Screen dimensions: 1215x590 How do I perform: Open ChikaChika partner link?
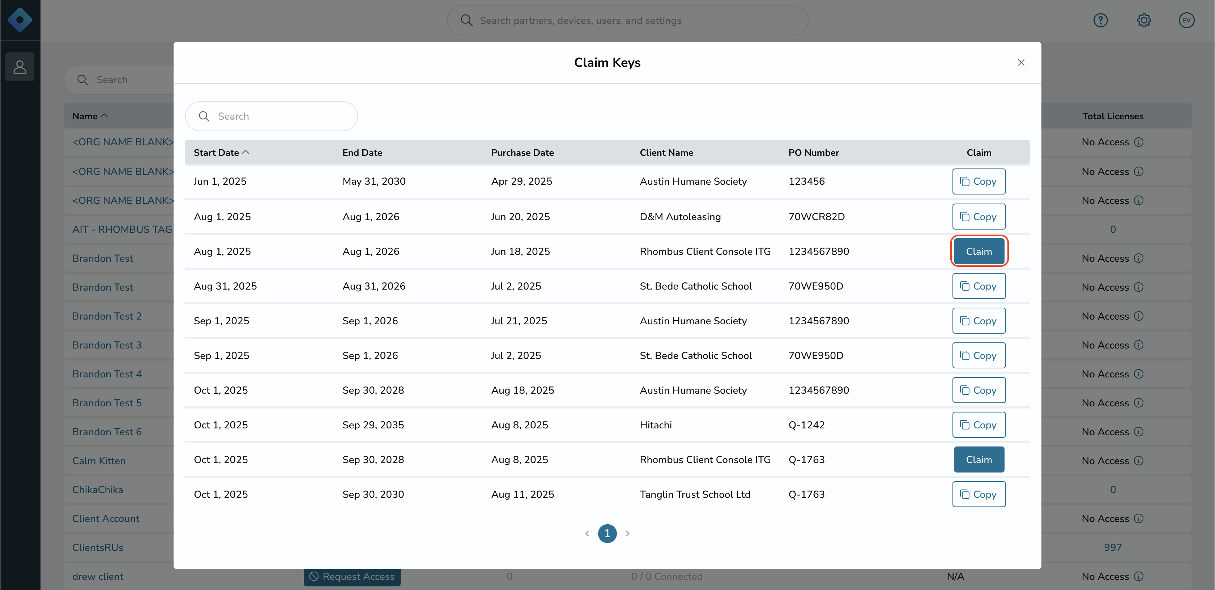click(x=98, y=489)
